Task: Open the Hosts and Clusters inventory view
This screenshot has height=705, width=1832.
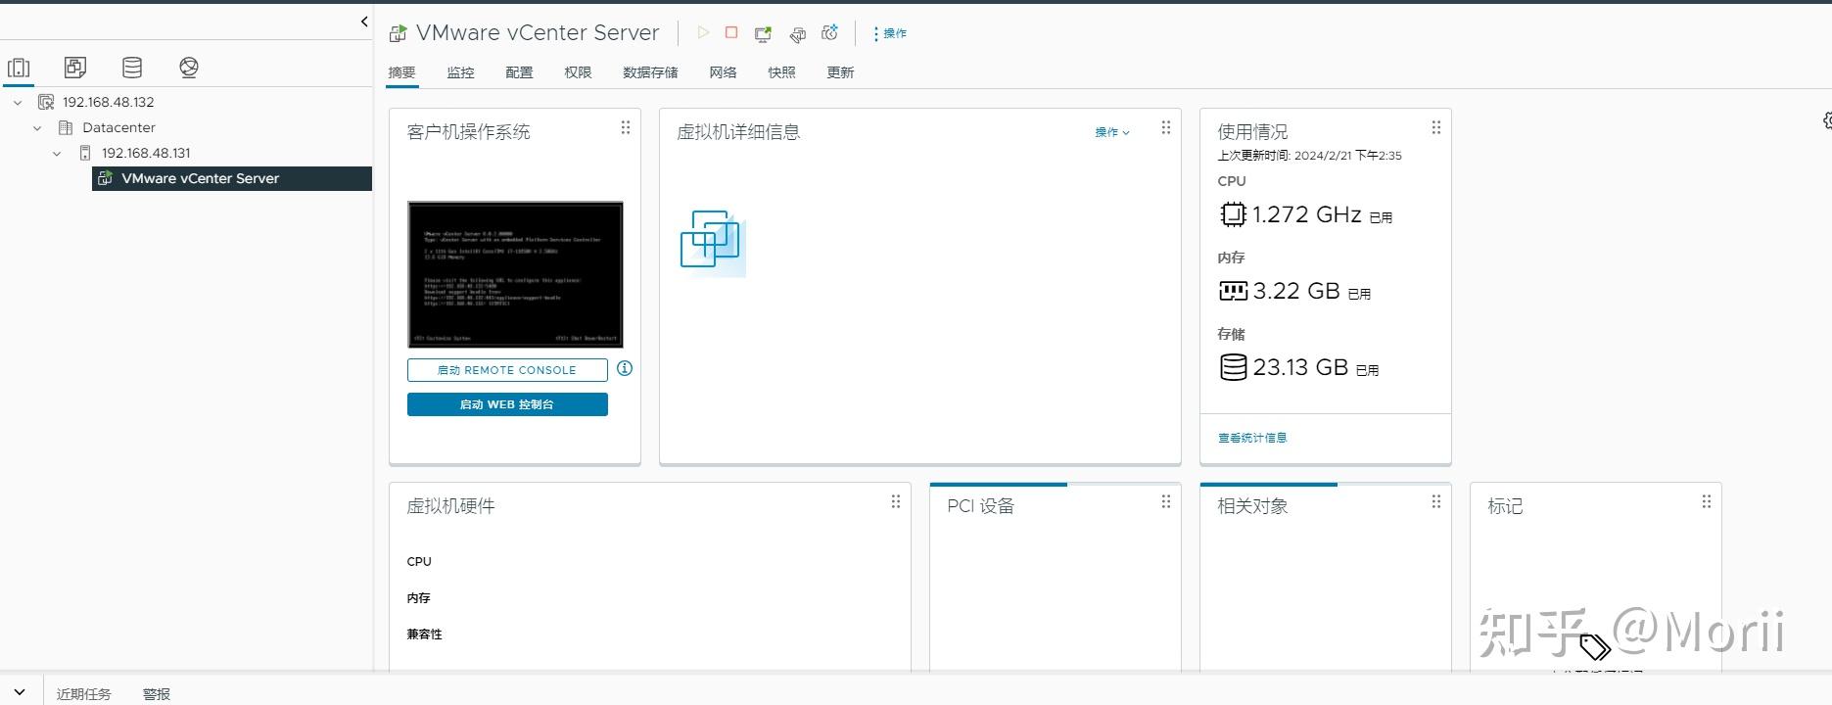Action: (x=19, y=68)
